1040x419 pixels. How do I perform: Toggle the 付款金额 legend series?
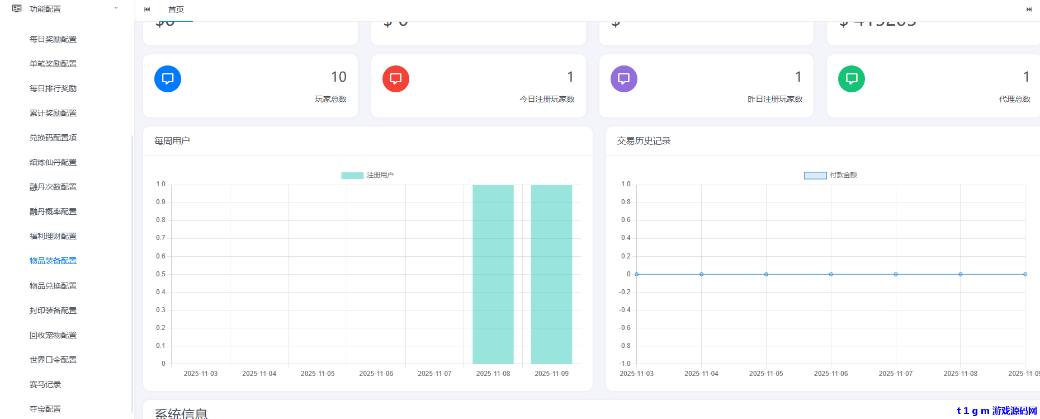pos(830,175)
